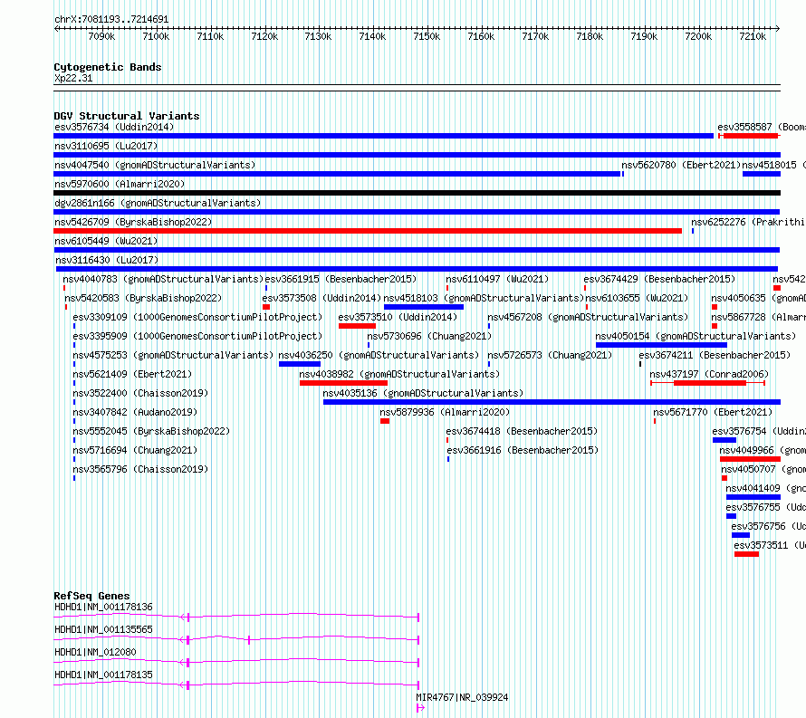Open nsv5716694 (Chuang2021) label
806x718 pixels.
135,450
